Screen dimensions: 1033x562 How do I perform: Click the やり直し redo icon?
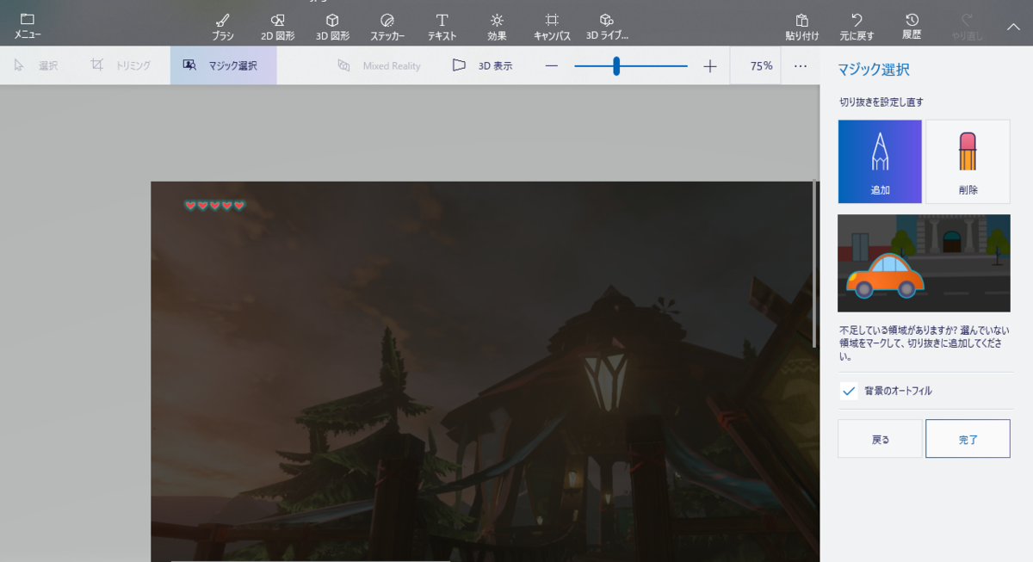point(966,27)
